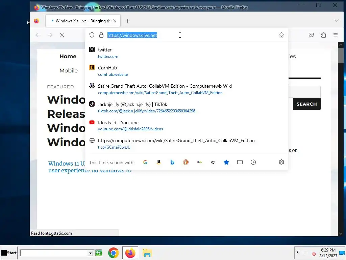Viewport: 346px width, 260px height.
Task: Open the Jacknjellify TikTok suggestion
Action: point(187,107)
